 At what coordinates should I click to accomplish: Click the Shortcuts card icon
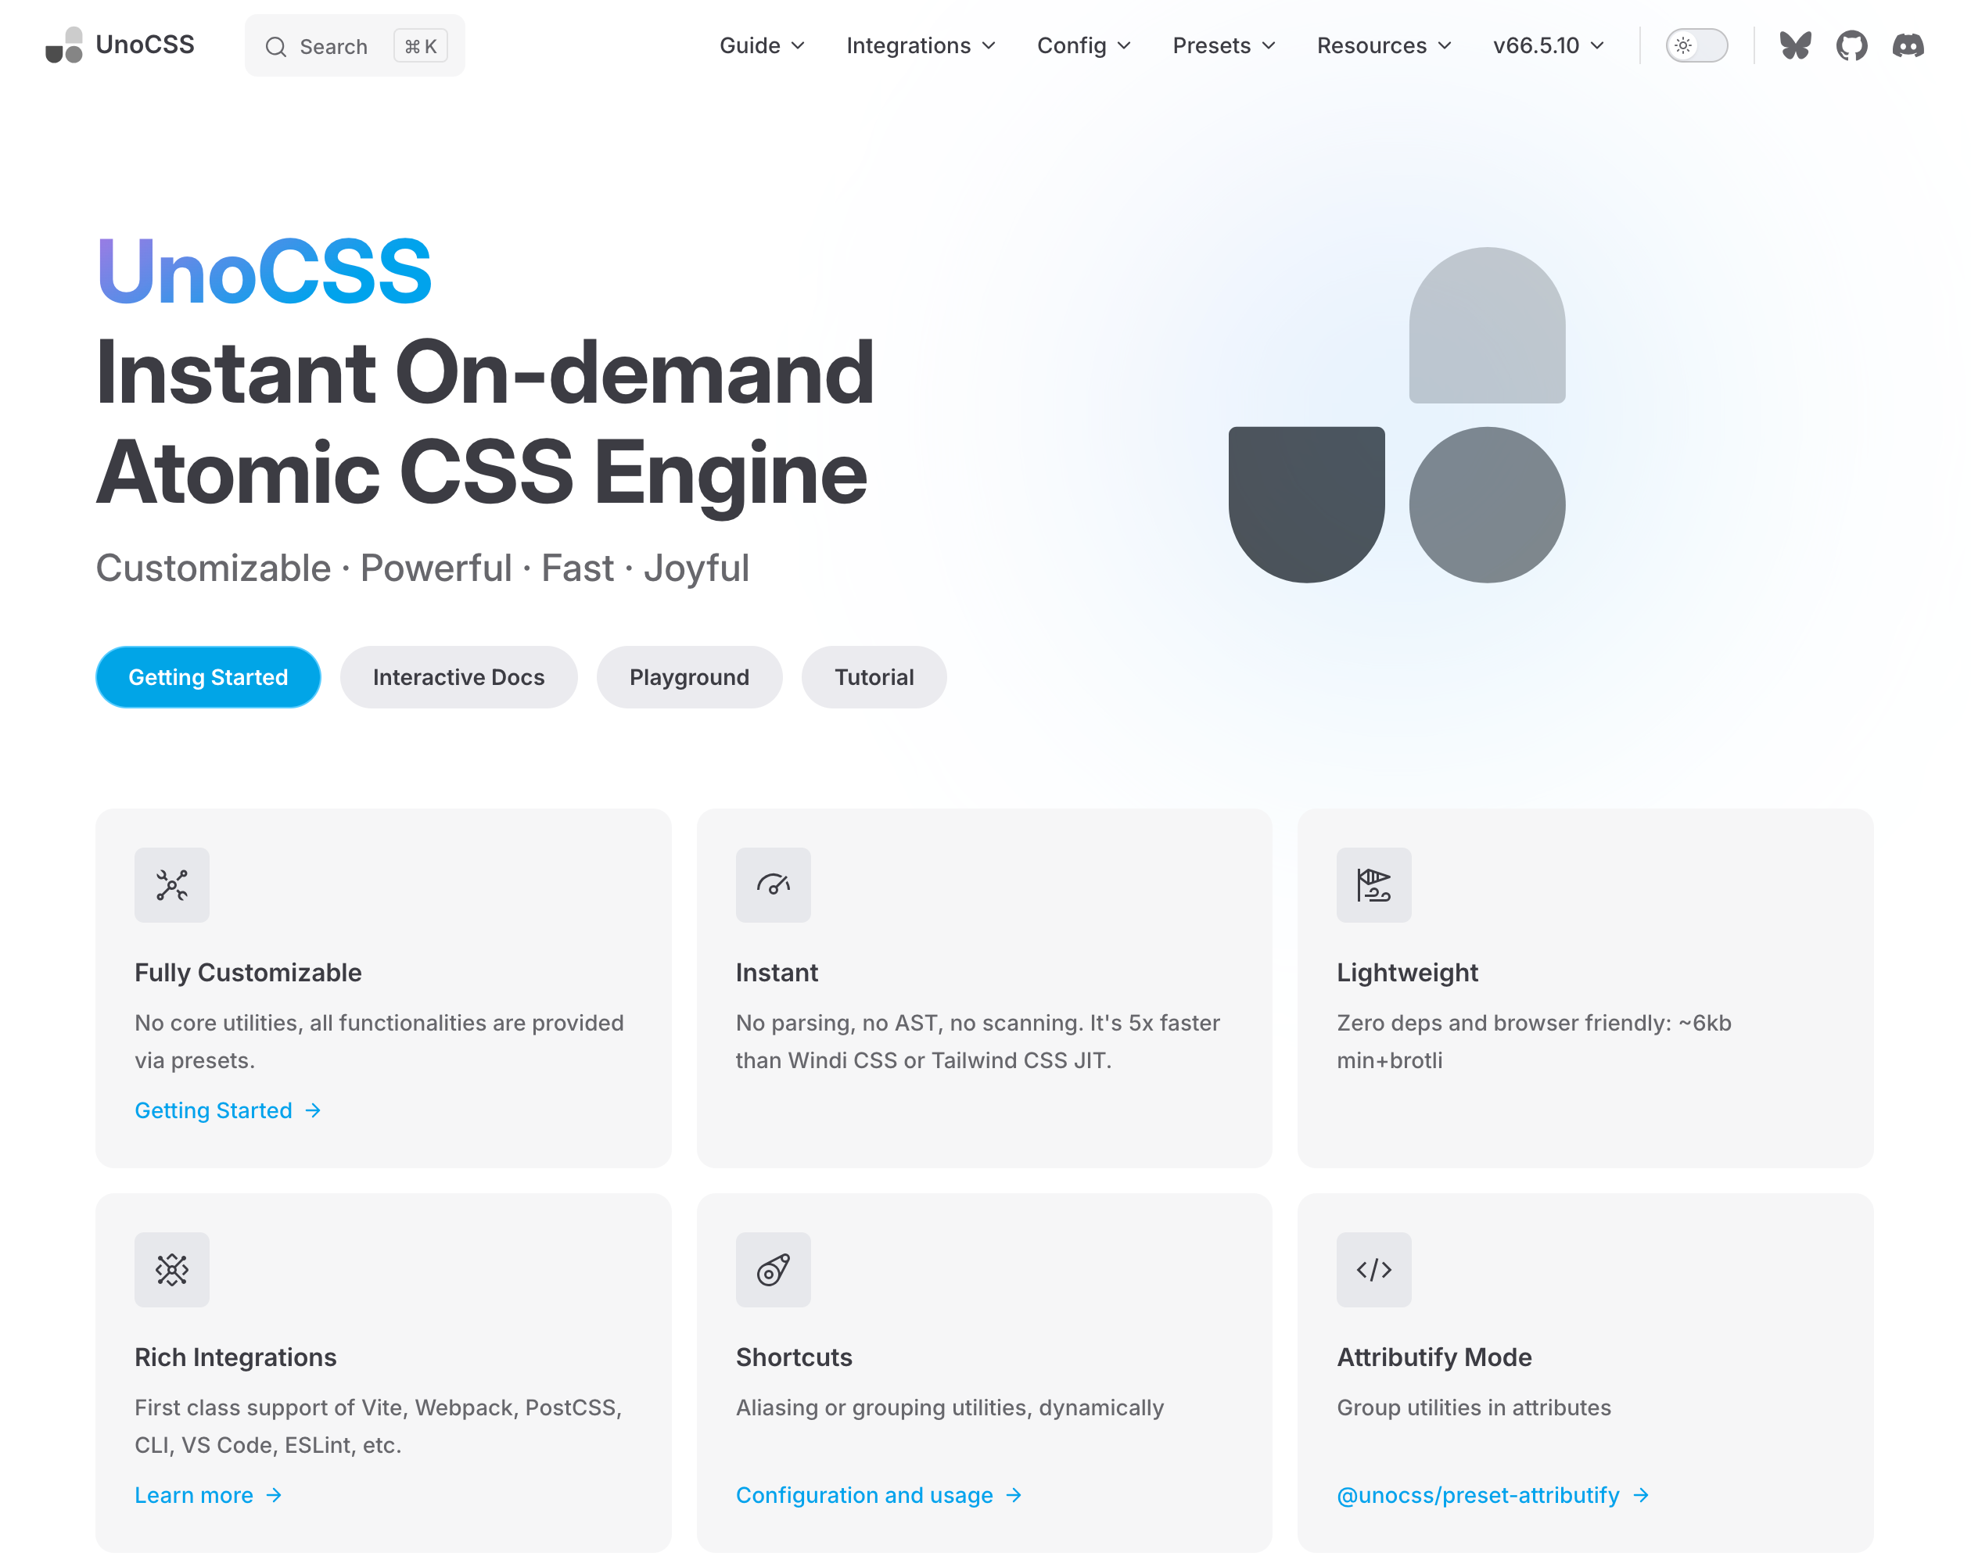point(773,1269)
